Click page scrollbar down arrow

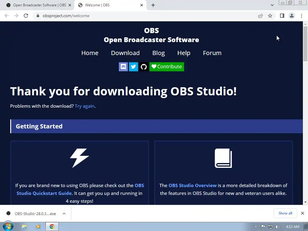point(305,202)
